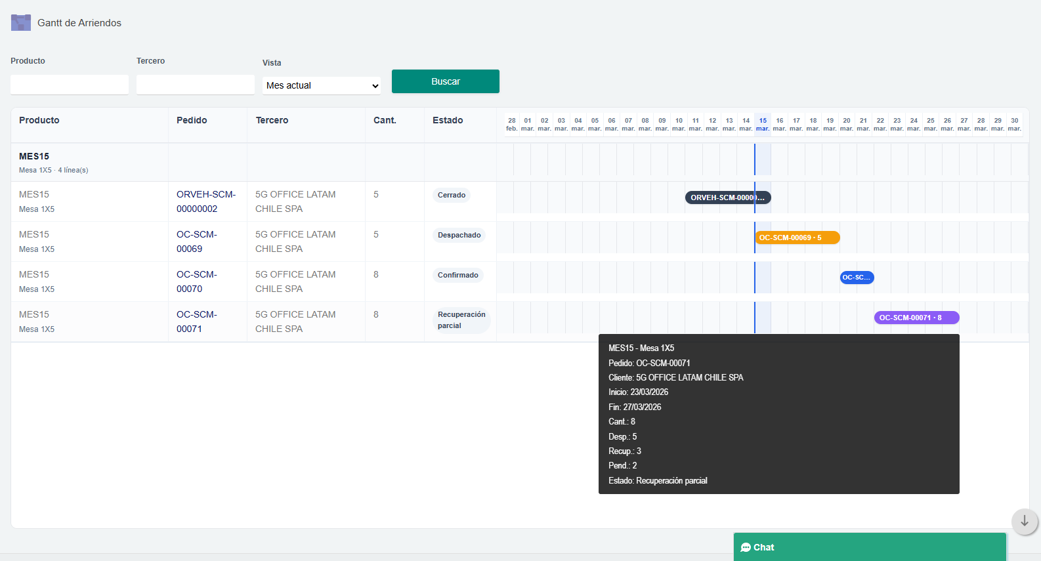
Task: Click the Gantt de Arriendos module icon
Action: point(21,23)
